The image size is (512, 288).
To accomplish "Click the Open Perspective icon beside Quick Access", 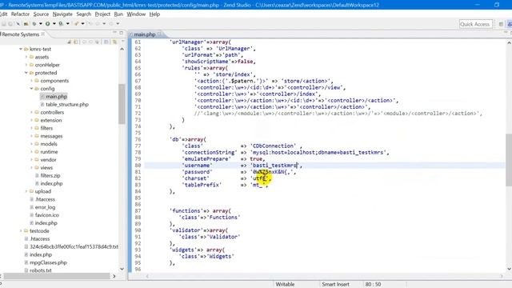I will click(x=501, y=24).
